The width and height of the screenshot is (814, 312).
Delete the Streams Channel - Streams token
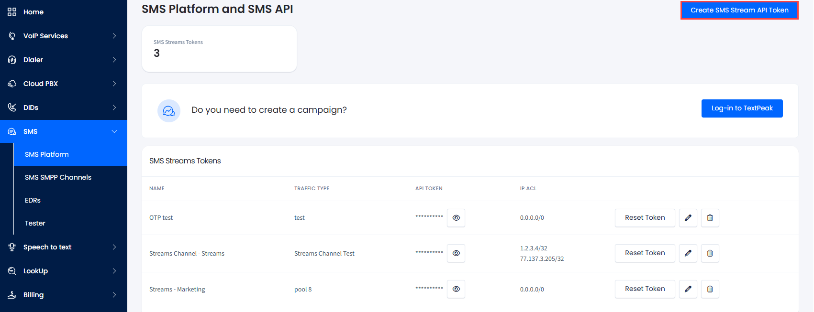click(710, 253)
